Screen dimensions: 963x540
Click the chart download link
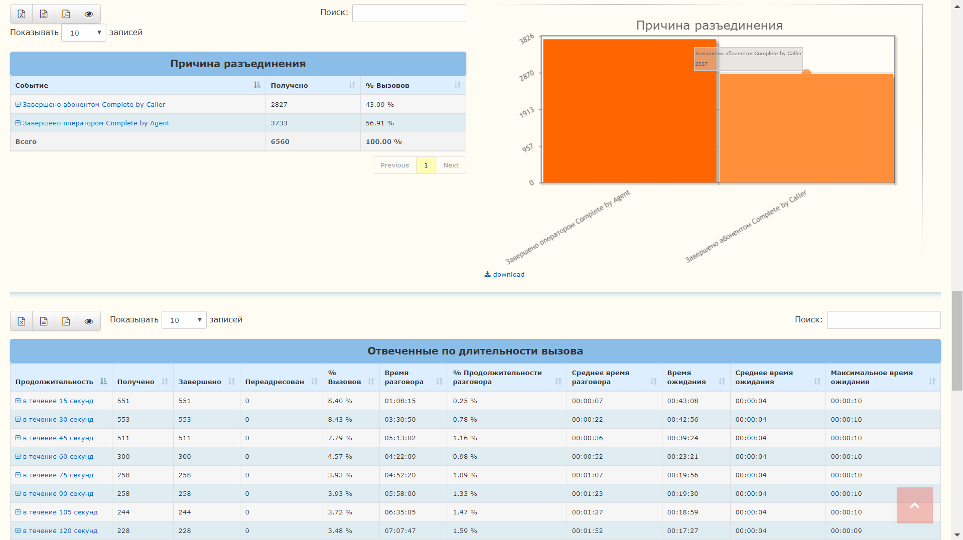tap(504, 274)
